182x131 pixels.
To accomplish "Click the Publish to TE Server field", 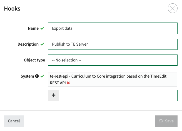I will (113, 44).
